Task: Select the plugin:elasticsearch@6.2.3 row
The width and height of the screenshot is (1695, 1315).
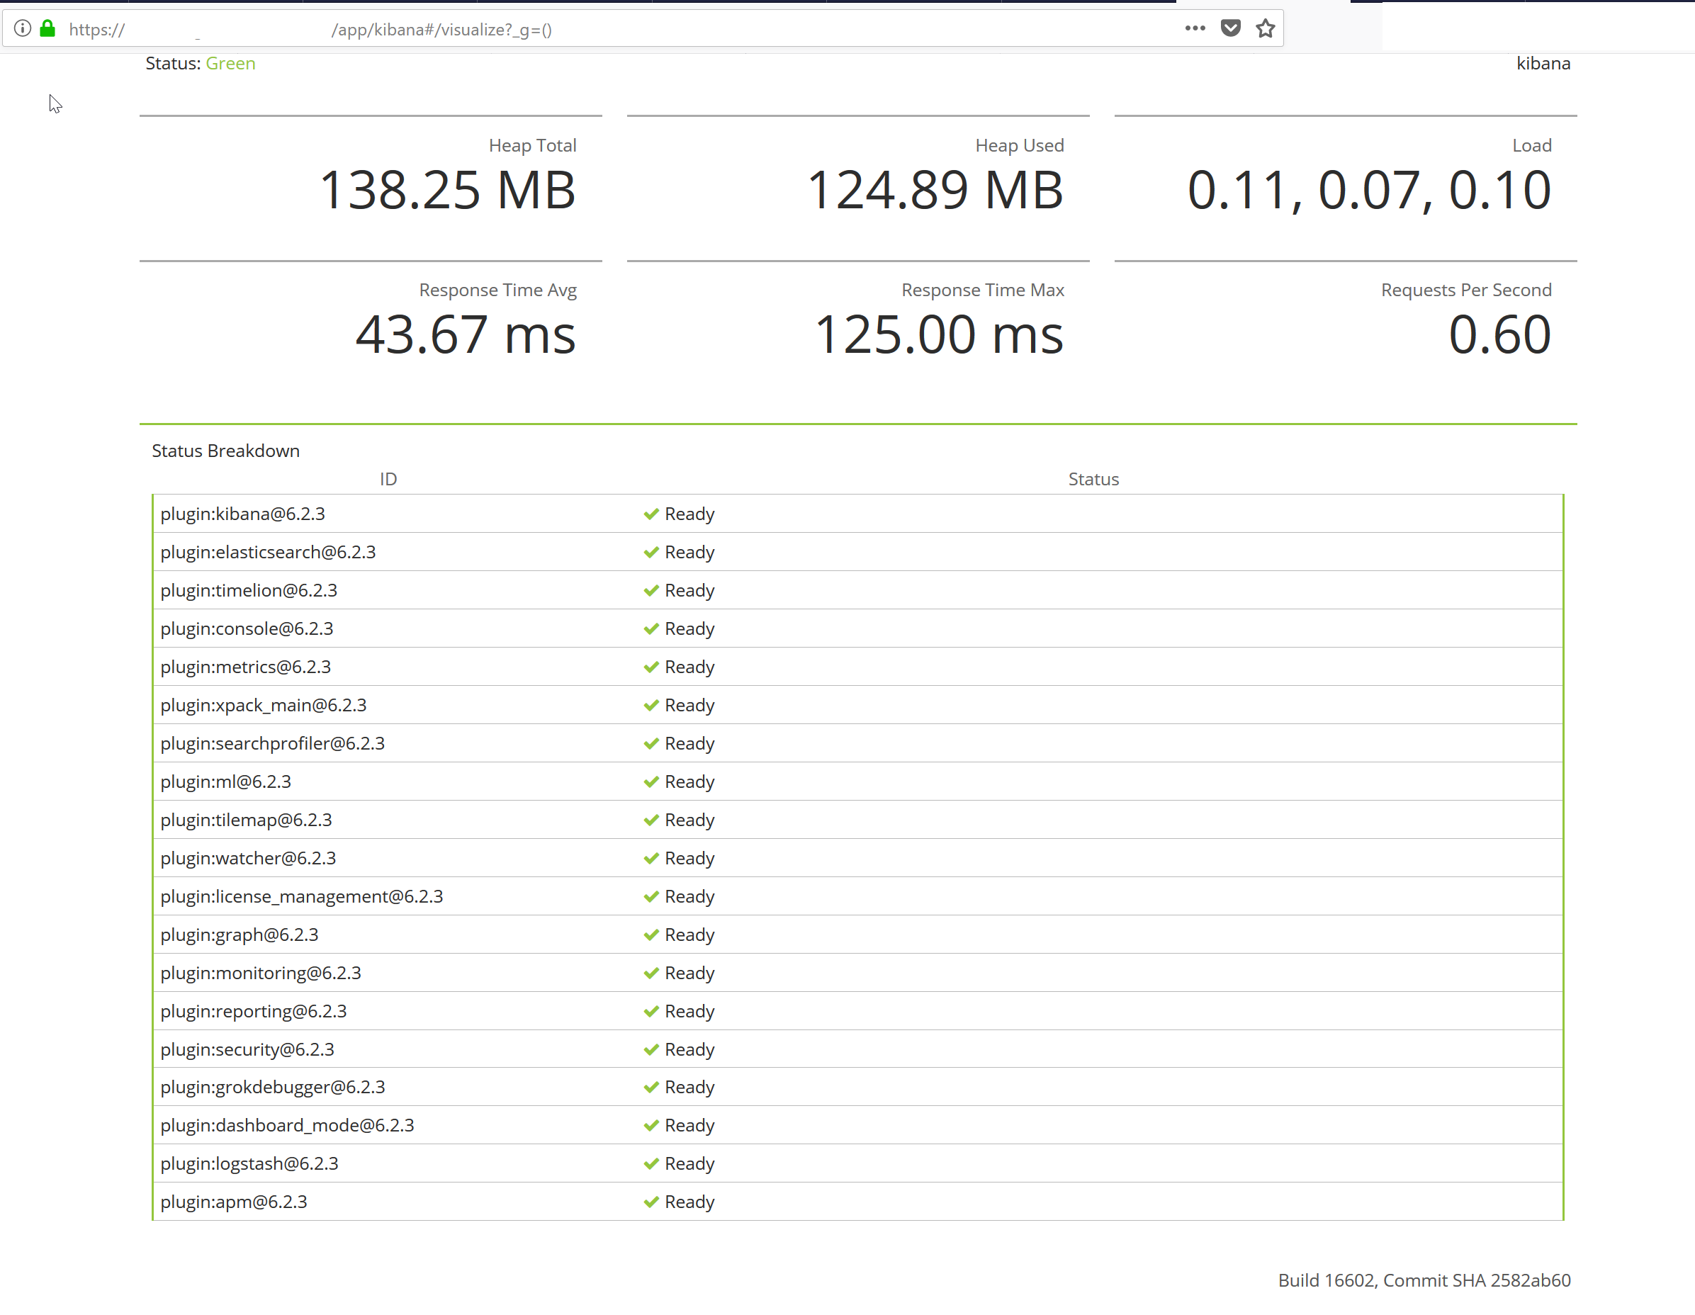Action: (268, 552)
